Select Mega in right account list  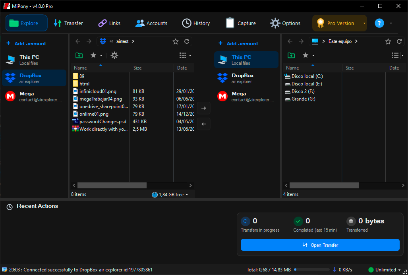point(246,97)
